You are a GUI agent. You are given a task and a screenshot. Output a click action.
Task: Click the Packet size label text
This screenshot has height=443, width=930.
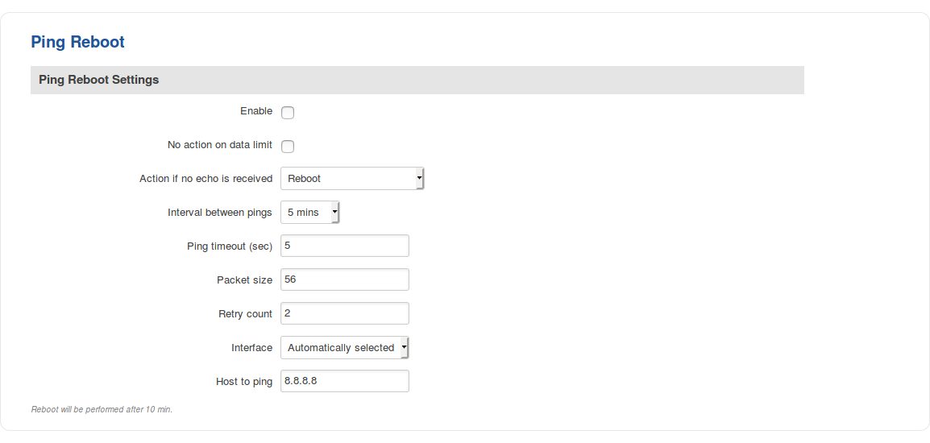(x=244, y=280)
